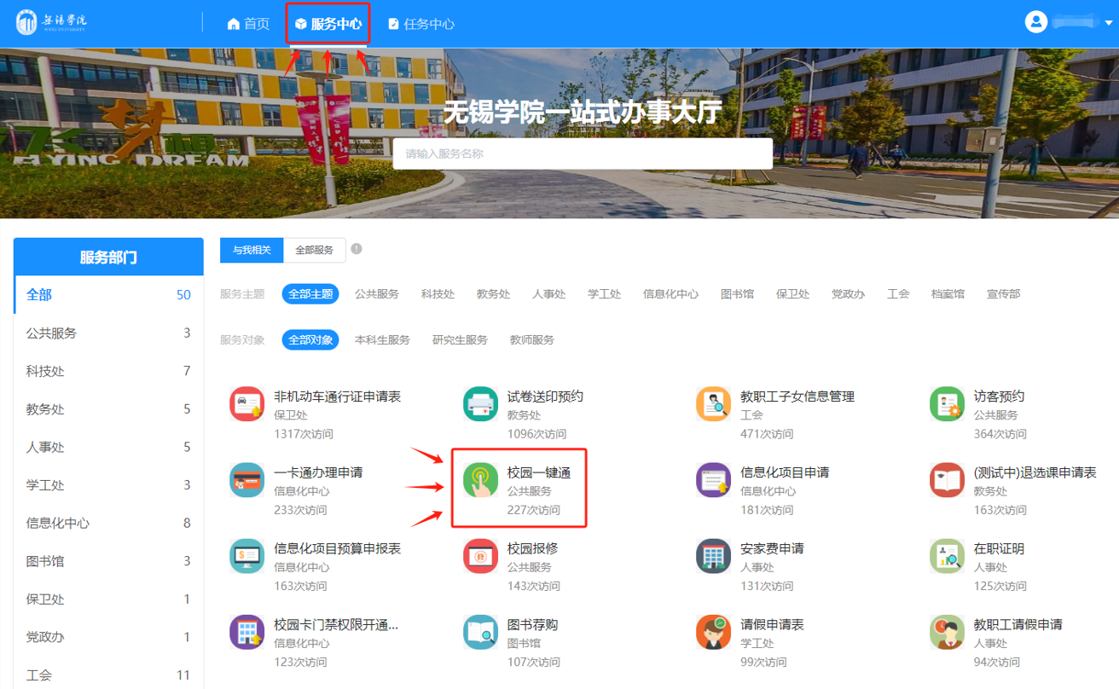Click the info icon beside 全部服务
This screenshot has width=1119, height=689.
tap(357, 249)
